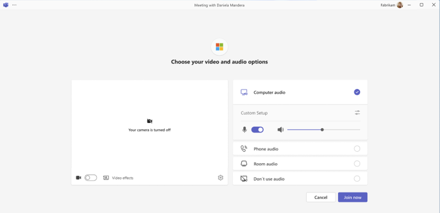Click the Computer audio icon
The height and width of the screenshot is (213, 440).
coord(244,92)
